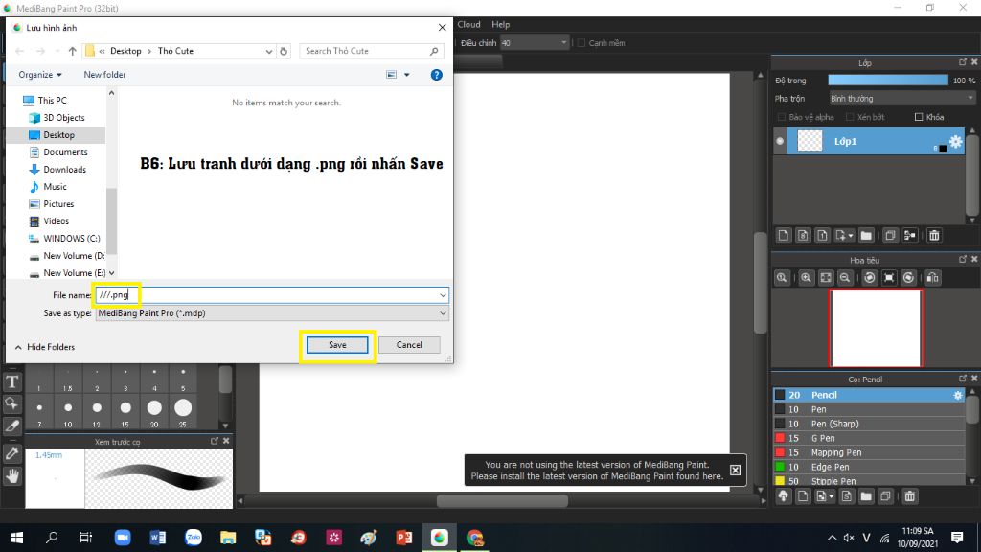Click File name input field
The width and height of the screenshot is (981, 552).
coord(267,295)
